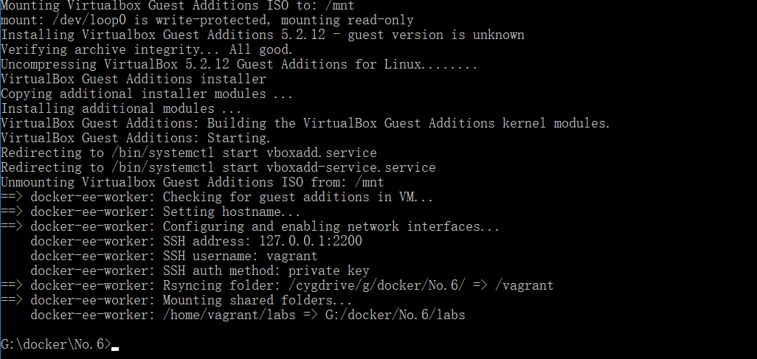Click the "start vboxadd-service.service" redirect line
Image resolution: width=757 pixels, height=359 pixels.
pos(218,167)
